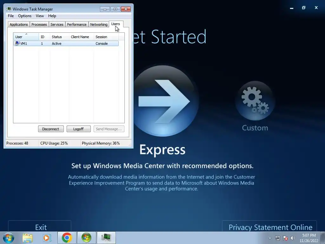
Task: Switch to the Services tab
Action: 57,24
